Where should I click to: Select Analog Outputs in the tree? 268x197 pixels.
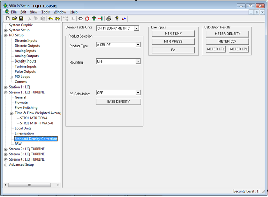coord(27,56)
